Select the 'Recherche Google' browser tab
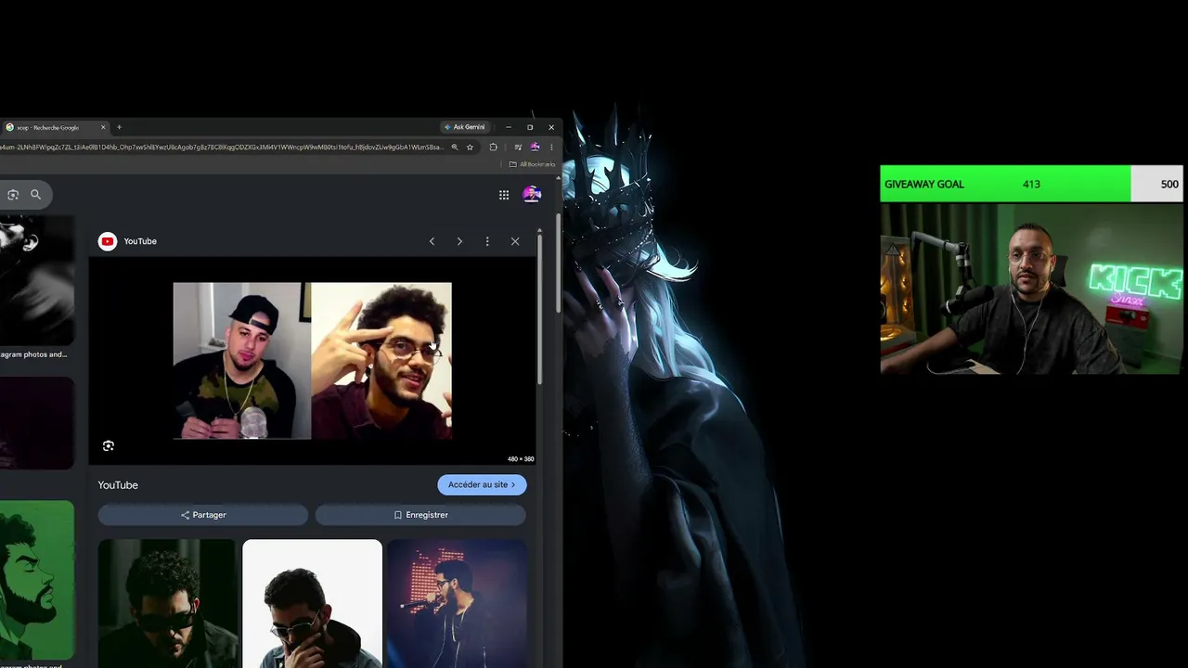Screen dimensions: 1188x668 55,127
